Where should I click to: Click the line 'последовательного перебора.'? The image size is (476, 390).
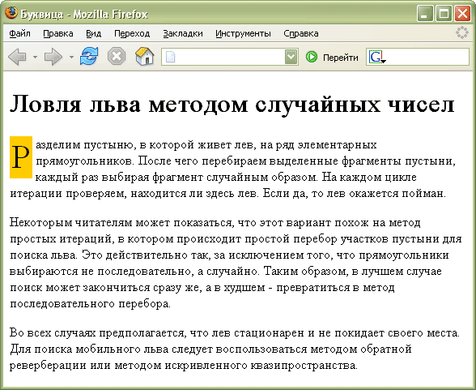pos(90,303)
